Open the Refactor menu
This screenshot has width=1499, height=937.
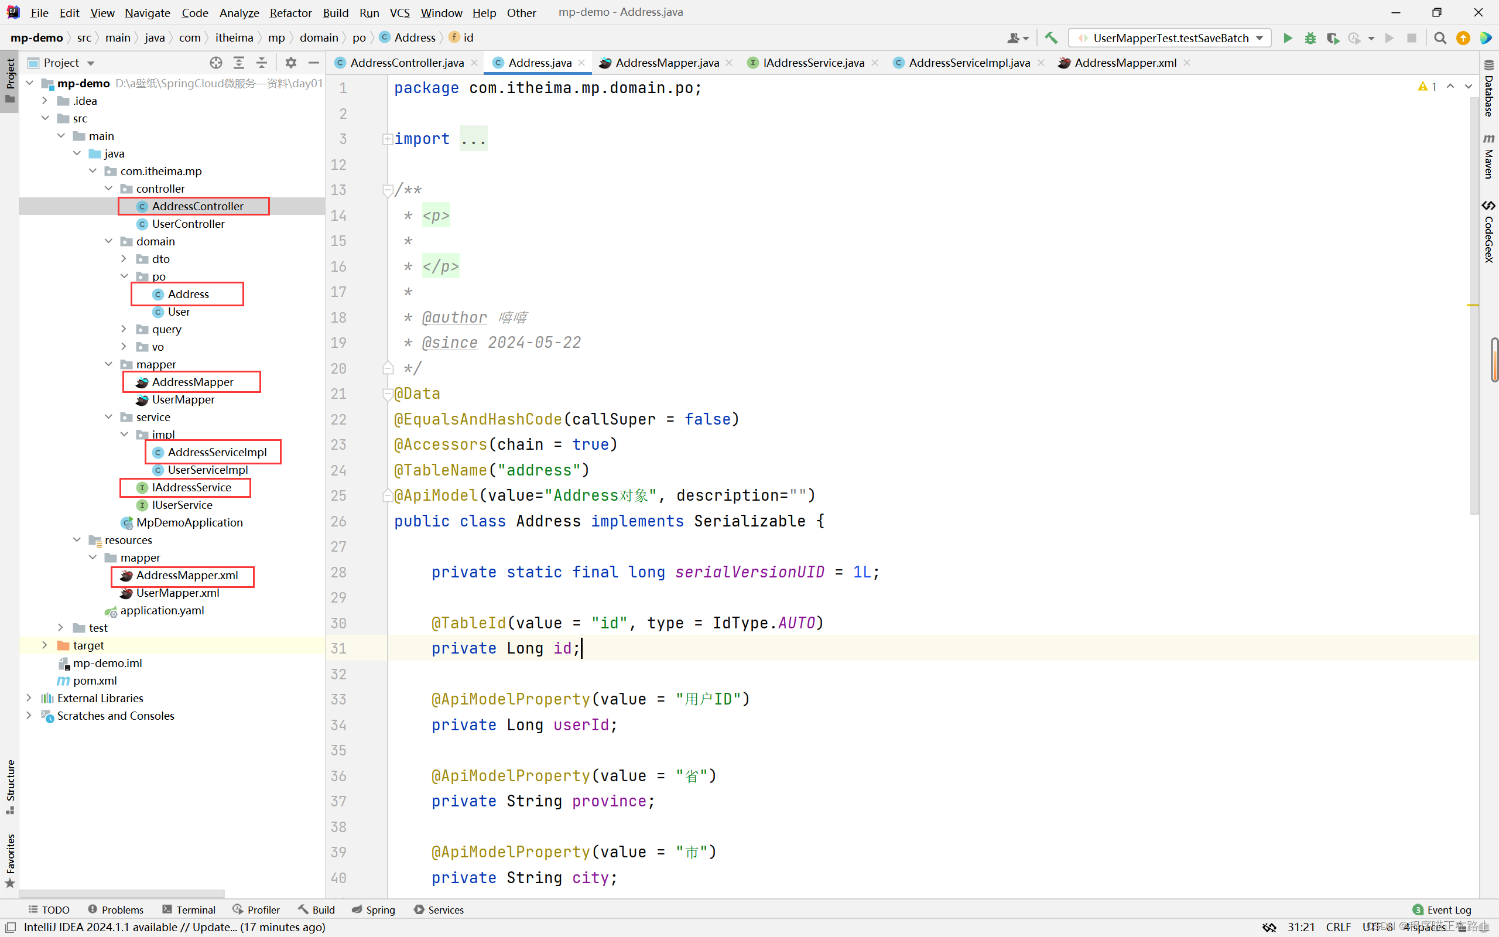click(x=290, y=12)
